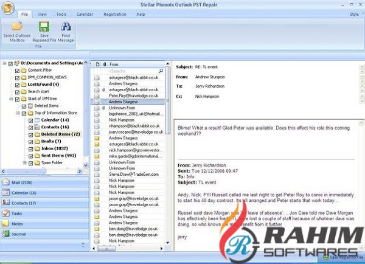The height and width of the screenshot is (264, 365).
Task: Expand the Spam Folder node
Action: [x=25, y=163]
